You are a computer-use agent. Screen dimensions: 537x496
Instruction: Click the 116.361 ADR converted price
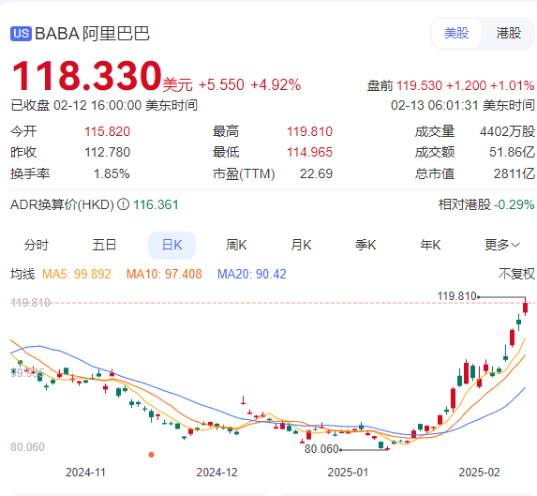pyautogui.click(x=156, y=204)
